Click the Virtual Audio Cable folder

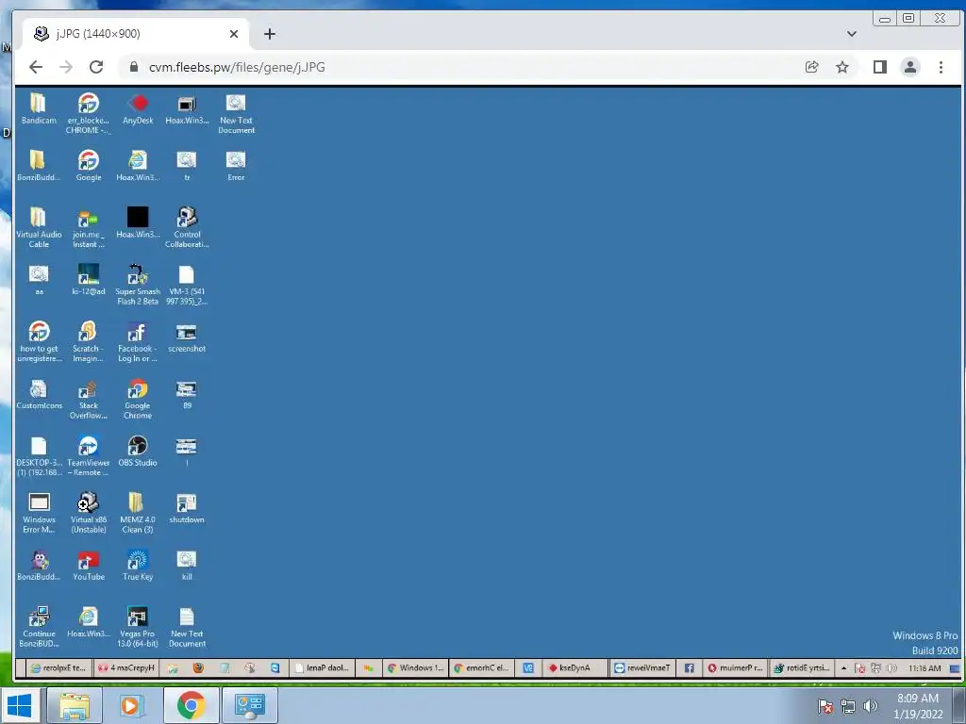38,227
